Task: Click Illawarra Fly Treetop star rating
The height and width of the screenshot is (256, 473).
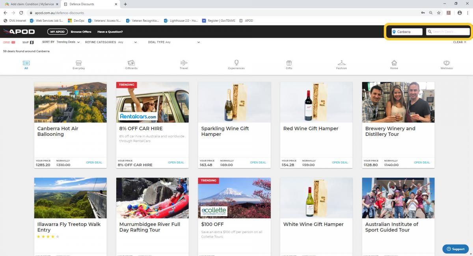Action: pyautogui.click(x=48, y=237)
